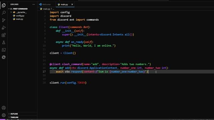The width and height of the screenshot is (214, 120).
Task: Open the Testing flask view
Action: pyautogui.click(x=4, y=42)
